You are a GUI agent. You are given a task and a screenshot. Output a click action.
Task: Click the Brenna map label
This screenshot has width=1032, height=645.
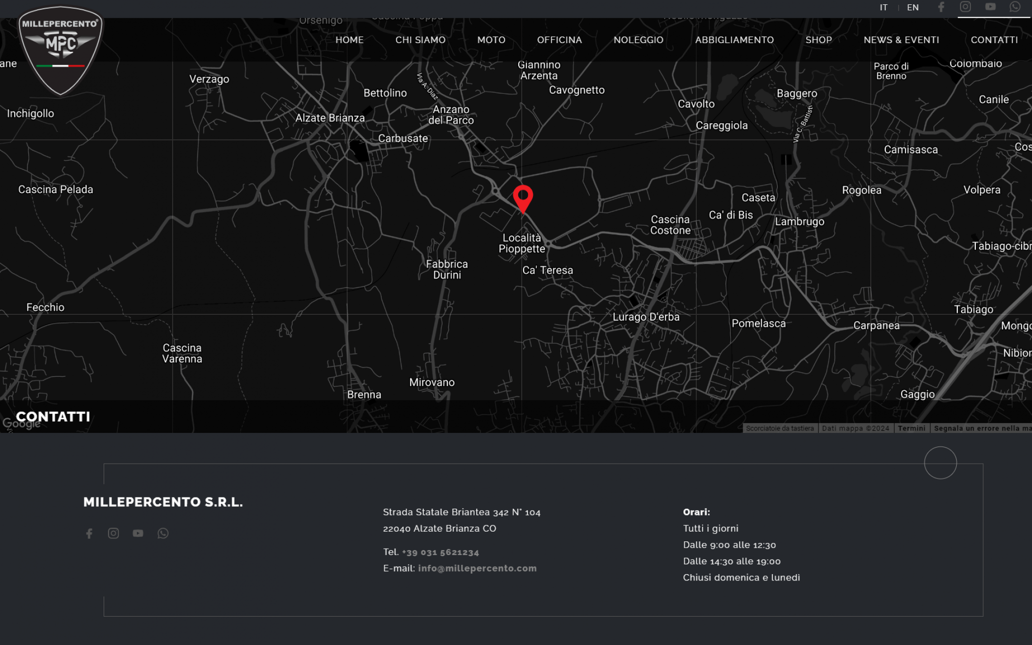pyautogui.click(x=364, y=395)
